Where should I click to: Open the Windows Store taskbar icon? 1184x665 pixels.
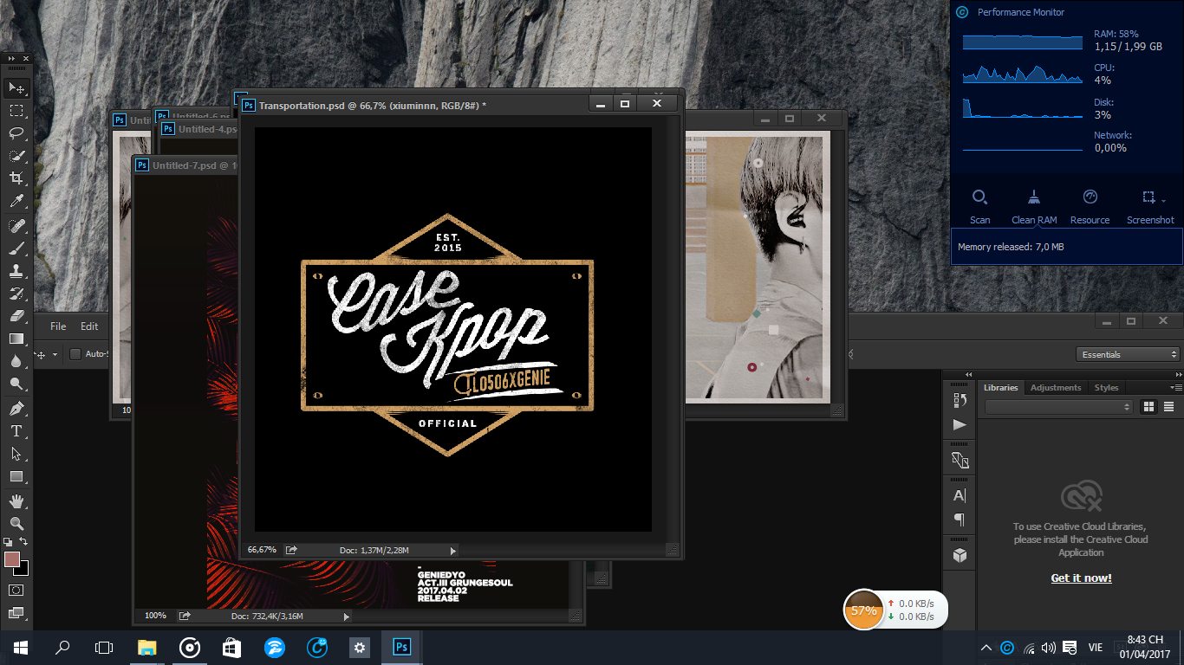point(231,647)
